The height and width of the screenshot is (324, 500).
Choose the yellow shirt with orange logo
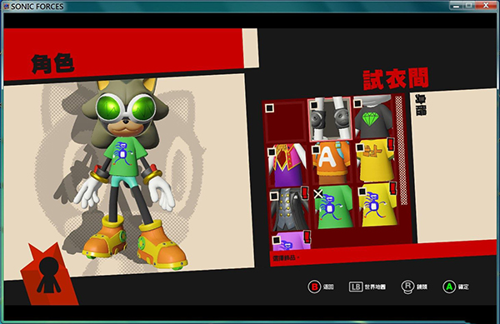tap(376, 161)
